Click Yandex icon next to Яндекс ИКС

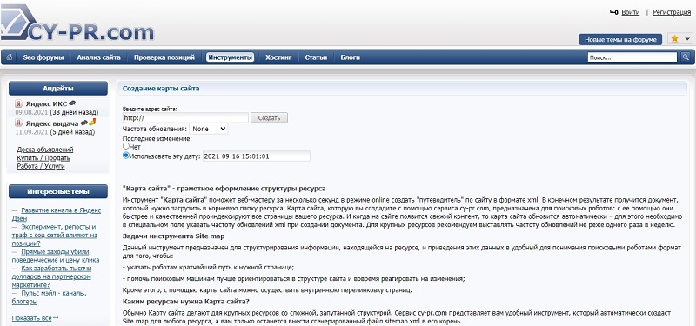(x=18, y=103)
